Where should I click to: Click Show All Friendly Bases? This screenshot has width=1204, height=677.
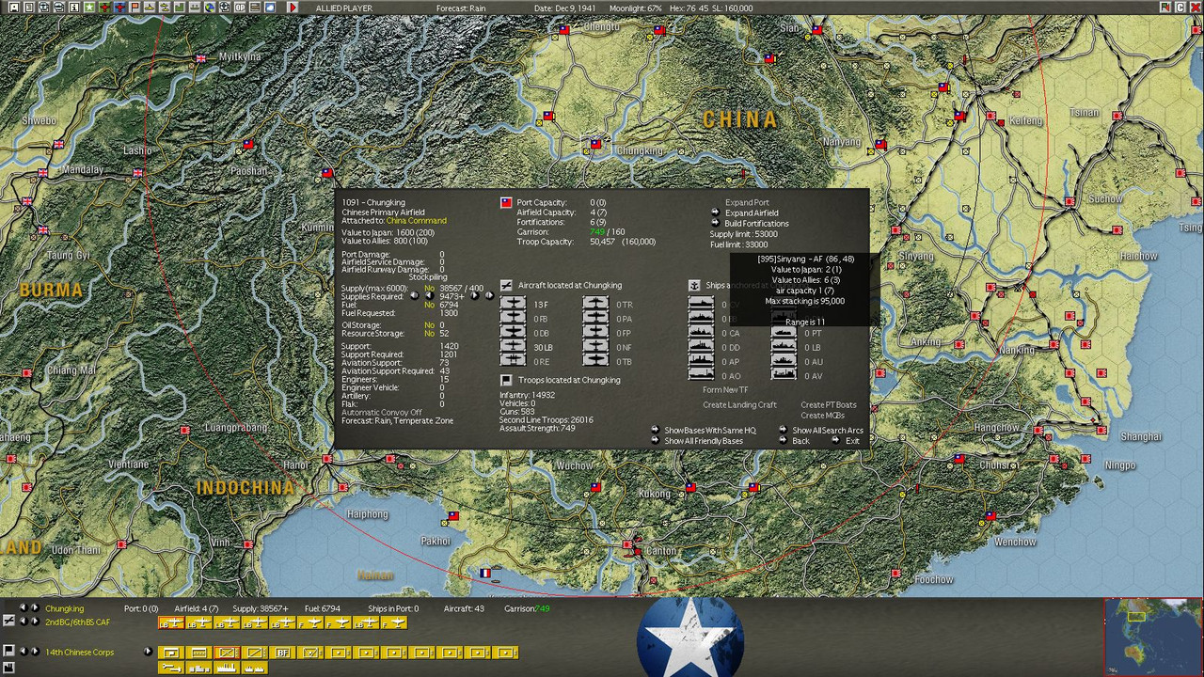point(704,440)
